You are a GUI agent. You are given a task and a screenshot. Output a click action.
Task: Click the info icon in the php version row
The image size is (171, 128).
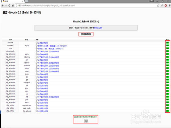pos(37,49)
